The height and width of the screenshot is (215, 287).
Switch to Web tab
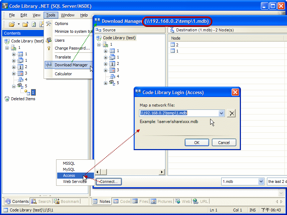[183, 201]
